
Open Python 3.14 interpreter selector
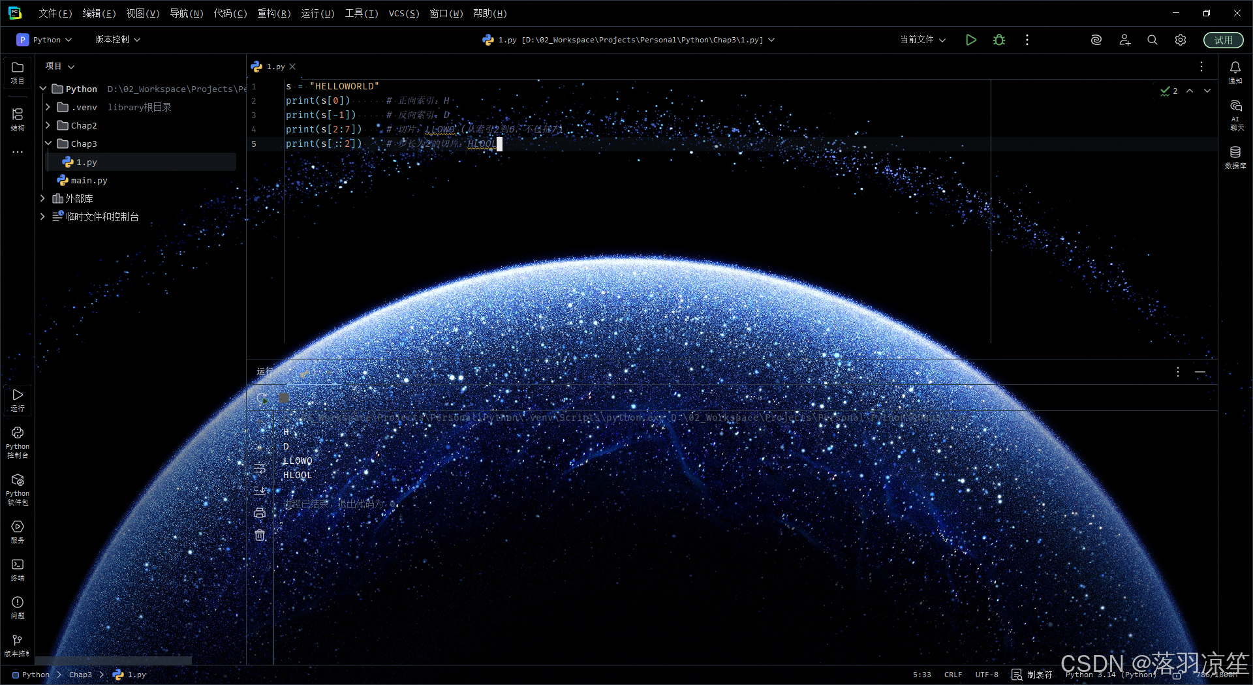point(1111,675)
